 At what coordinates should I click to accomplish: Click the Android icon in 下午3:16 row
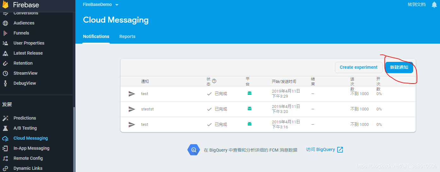(x=249, y=124)
